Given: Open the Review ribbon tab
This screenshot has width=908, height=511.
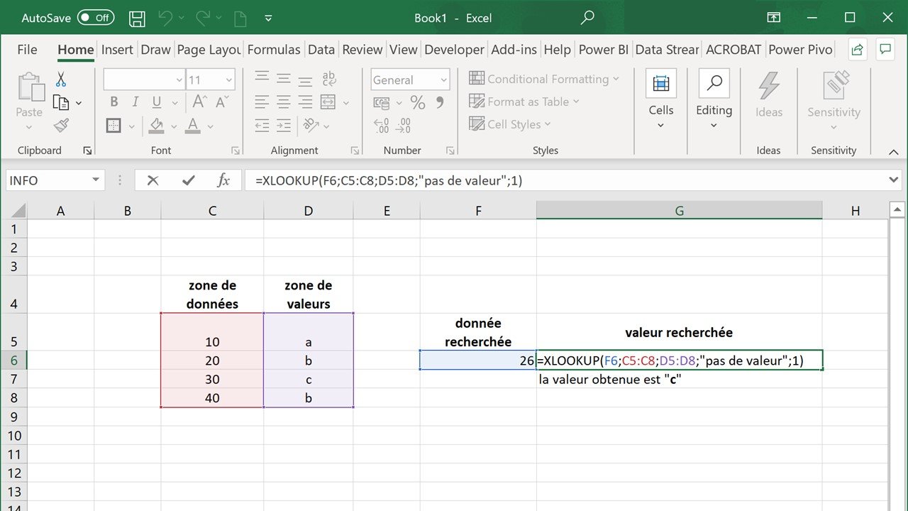Looking at the screenshot, I should pyautogui.click(x=362, y=50).
